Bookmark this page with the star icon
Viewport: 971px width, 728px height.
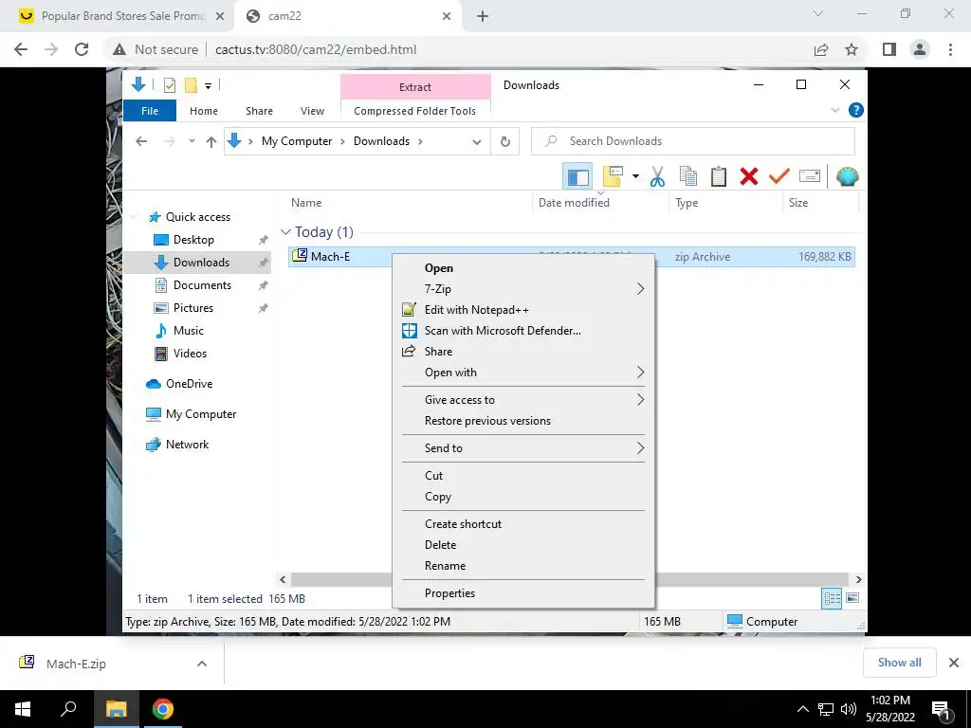[x=852, y=49]
